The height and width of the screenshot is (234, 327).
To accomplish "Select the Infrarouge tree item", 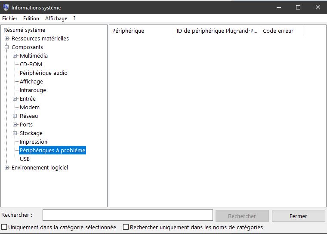I will pyautogui.click(x=33, y=90).
